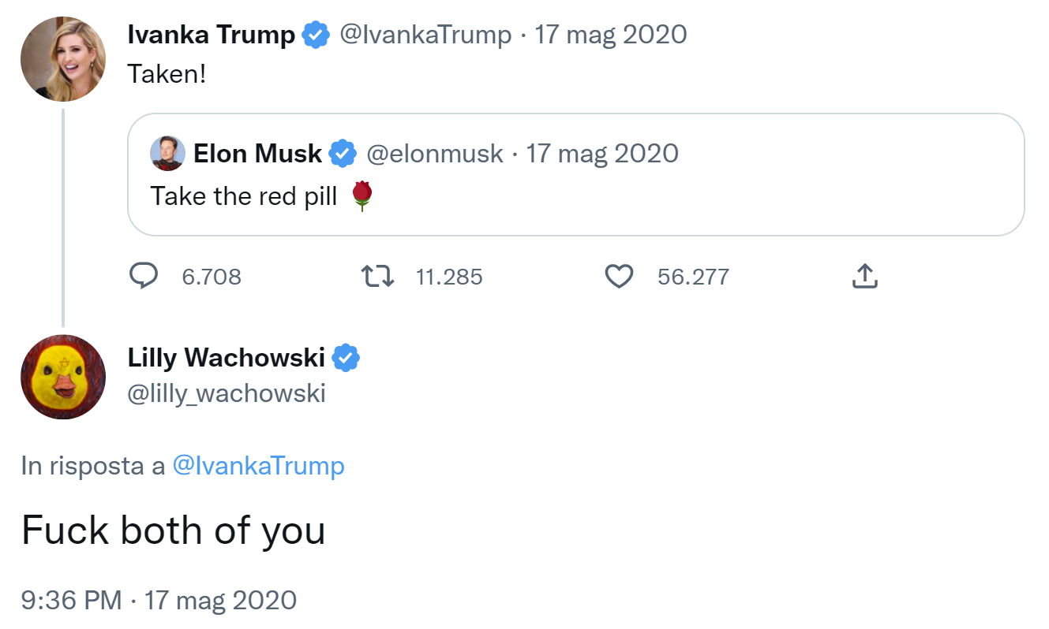Viewport: 1049px width, 629px height.
Task: Open Lilly Wachowski's duck avatar
Action: (x=63, y=377)
